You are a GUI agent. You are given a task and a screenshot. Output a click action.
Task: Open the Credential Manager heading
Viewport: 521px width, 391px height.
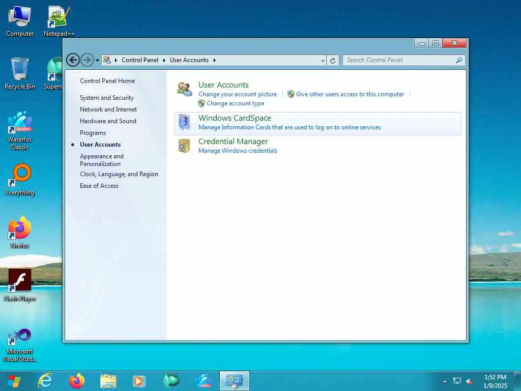233,142
